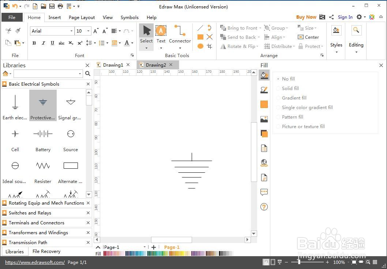Open the Arial font name dropdown

pyautogui.click(x=71, y=31)
